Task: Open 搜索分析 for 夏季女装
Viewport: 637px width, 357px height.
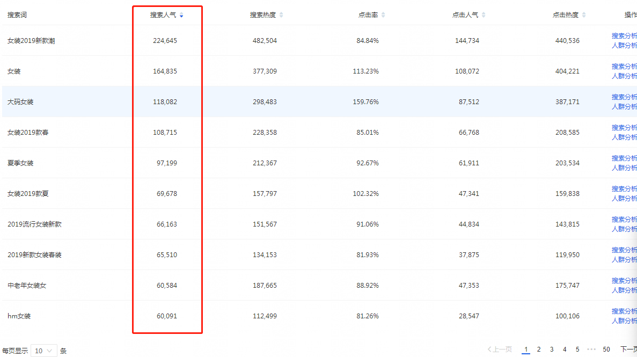Action: click(624, 158)
